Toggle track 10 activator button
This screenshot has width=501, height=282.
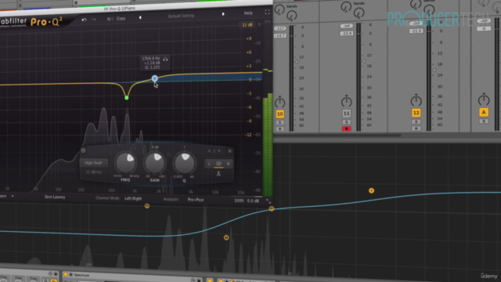[x=280, y=114]
